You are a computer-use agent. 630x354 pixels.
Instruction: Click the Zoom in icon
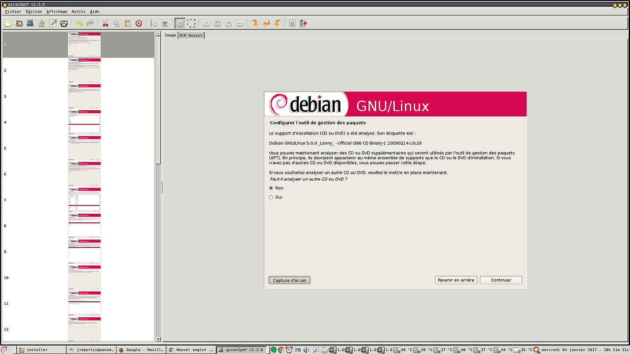(229, 23)
